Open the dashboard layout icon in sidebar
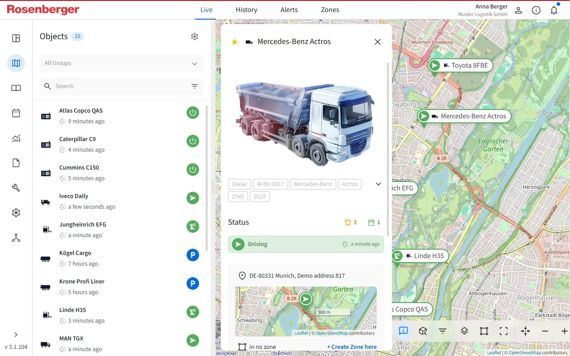The image size is (570, 356). [16, 38]
